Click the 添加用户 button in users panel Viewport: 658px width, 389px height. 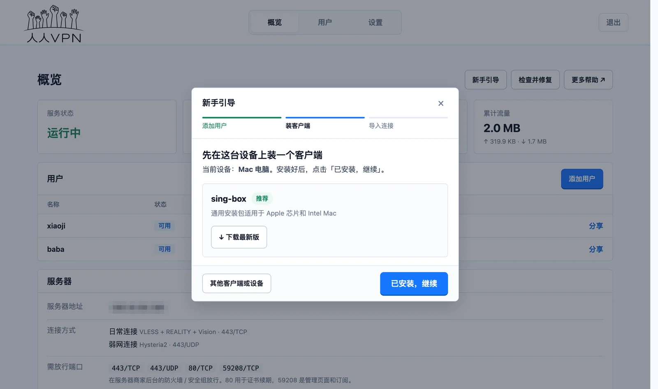[582, 179]
